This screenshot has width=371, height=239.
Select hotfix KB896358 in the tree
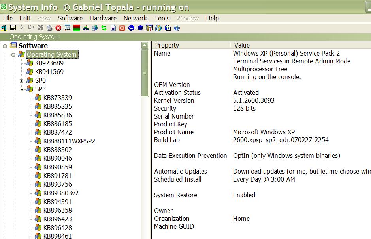tap(58, 210)
